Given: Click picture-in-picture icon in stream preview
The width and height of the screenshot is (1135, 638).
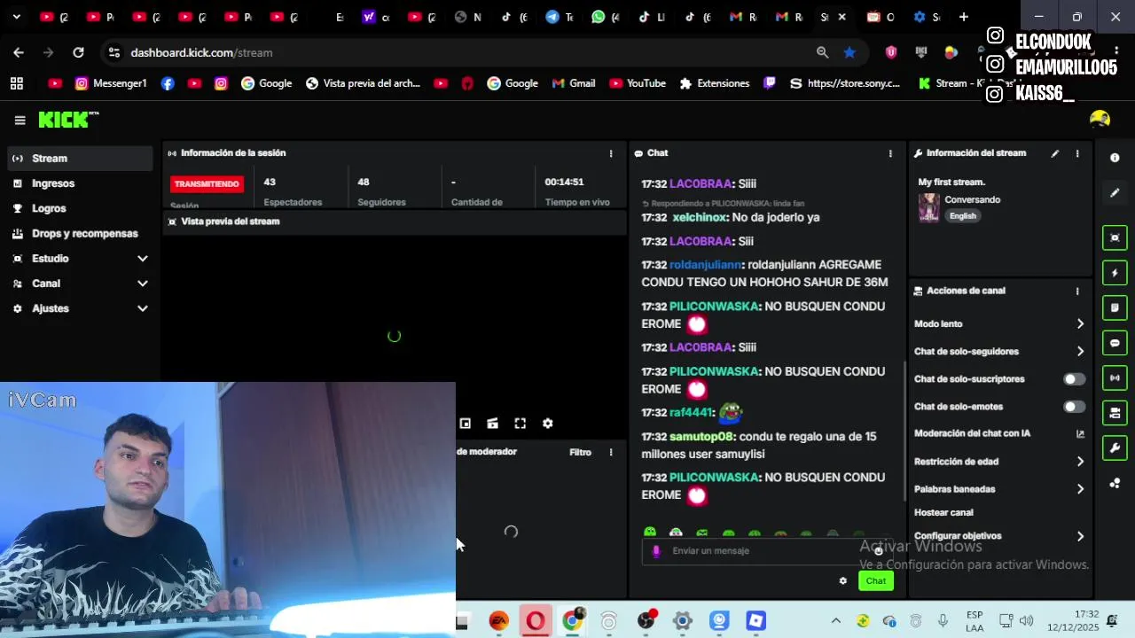Looking at the screenshot, I should point(465,424).
